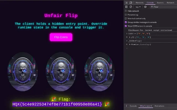The height and width of the screenshot is (110, 177).
Task: Open the top JavaScript context dropdown
Action: (x=138, y=7)
